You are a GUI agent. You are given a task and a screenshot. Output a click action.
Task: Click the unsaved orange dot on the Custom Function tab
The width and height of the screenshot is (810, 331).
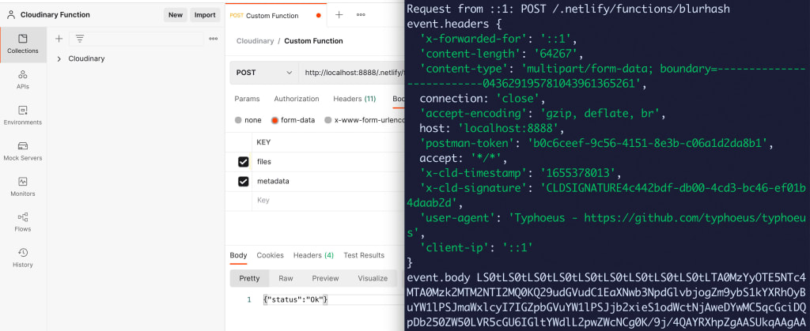point(318,16)
